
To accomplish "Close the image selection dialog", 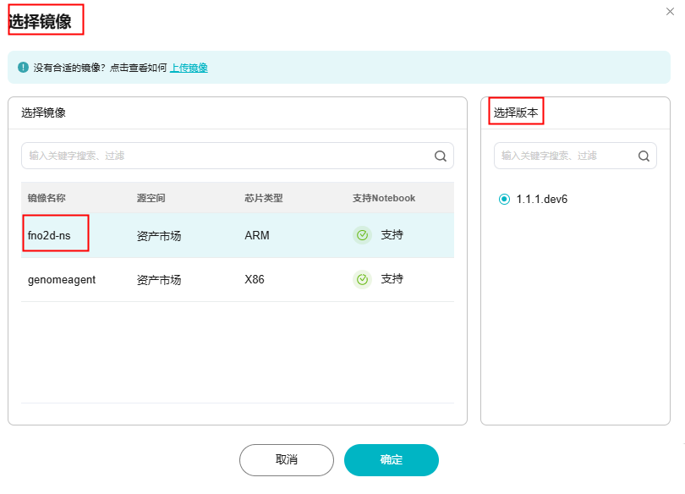I will point(671,10).
